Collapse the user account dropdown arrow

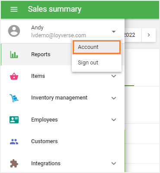(114, 32)
